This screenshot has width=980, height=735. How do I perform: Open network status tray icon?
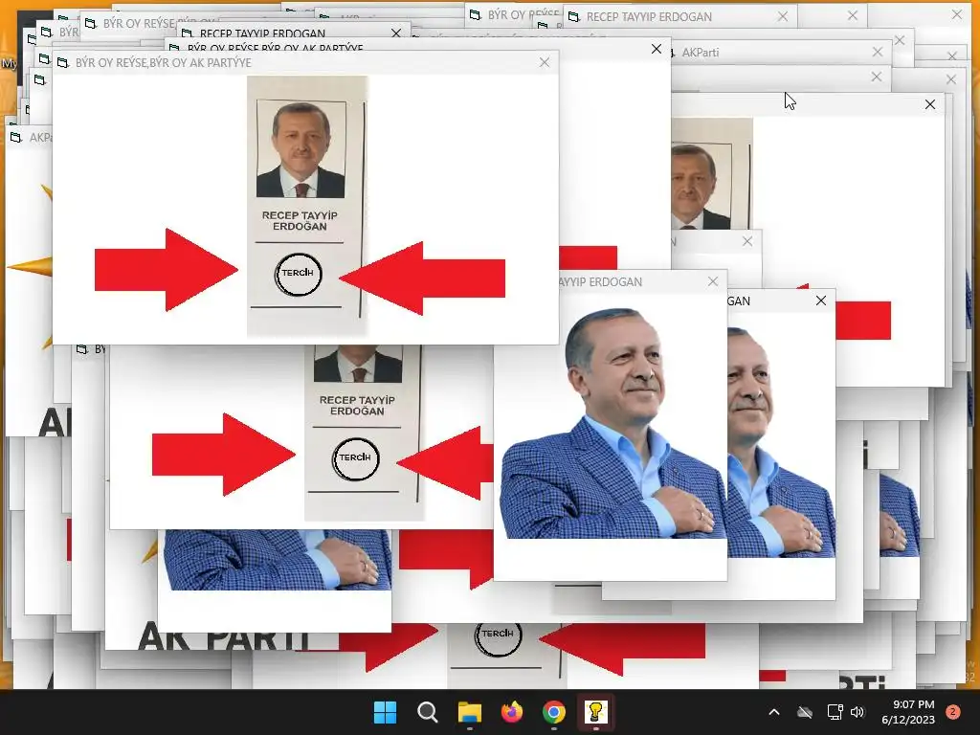tap(835, 712)
